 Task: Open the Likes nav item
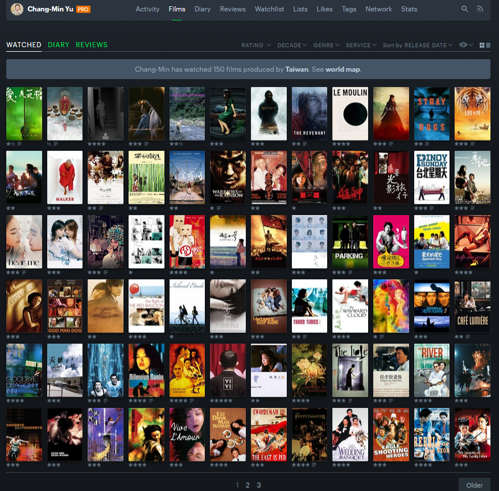[x=324, y=9]
